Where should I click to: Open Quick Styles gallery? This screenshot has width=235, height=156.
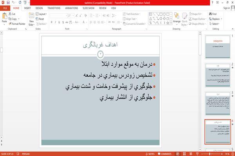point(184,20)
